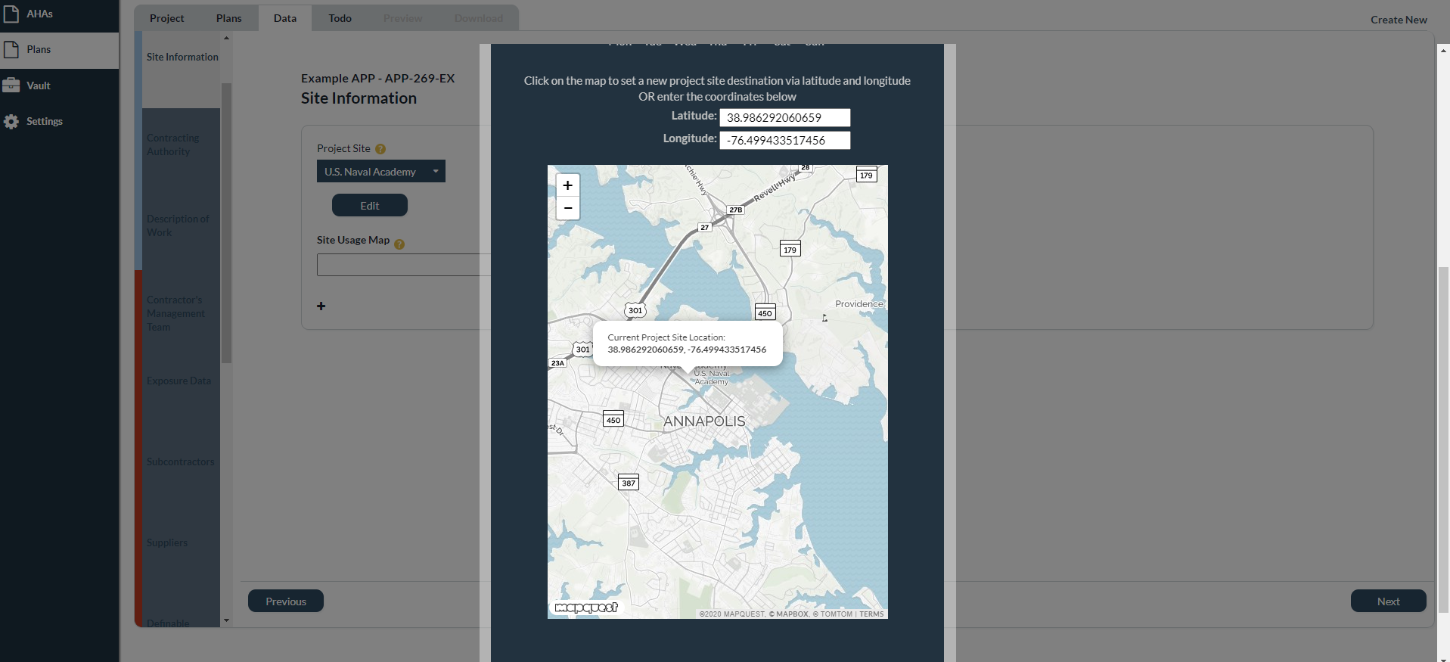Click the Next button
The image size is (1450, 662).
point(1389,601)
